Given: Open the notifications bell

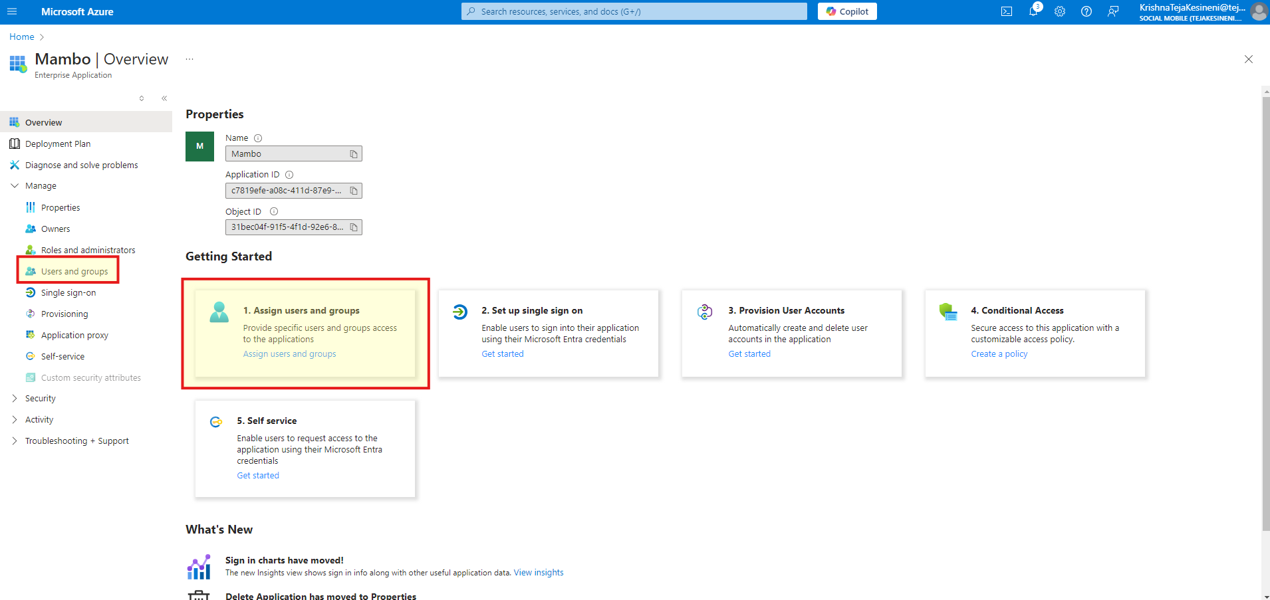Looking at the screenshot, I should [x=1033, y=11].
